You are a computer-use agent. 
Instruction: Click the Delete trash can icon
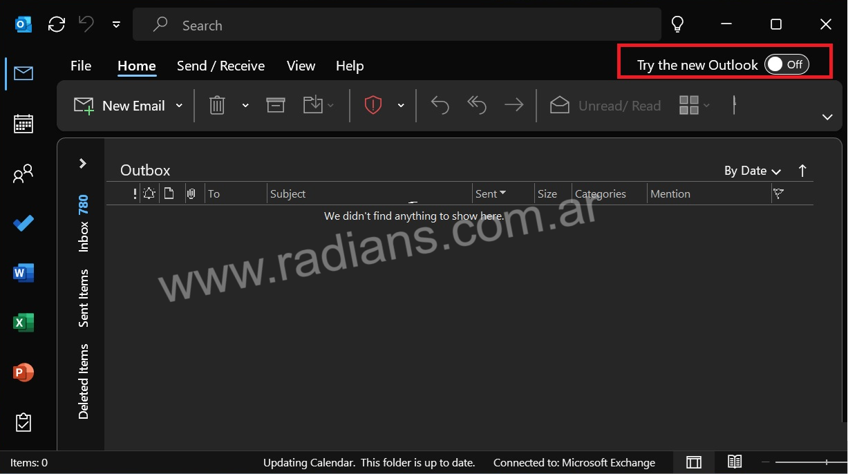pyautogui.click(x=217, y=105)
